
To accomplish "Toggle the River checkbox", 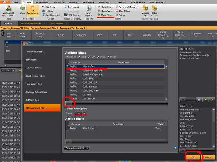I will [98, 57].
